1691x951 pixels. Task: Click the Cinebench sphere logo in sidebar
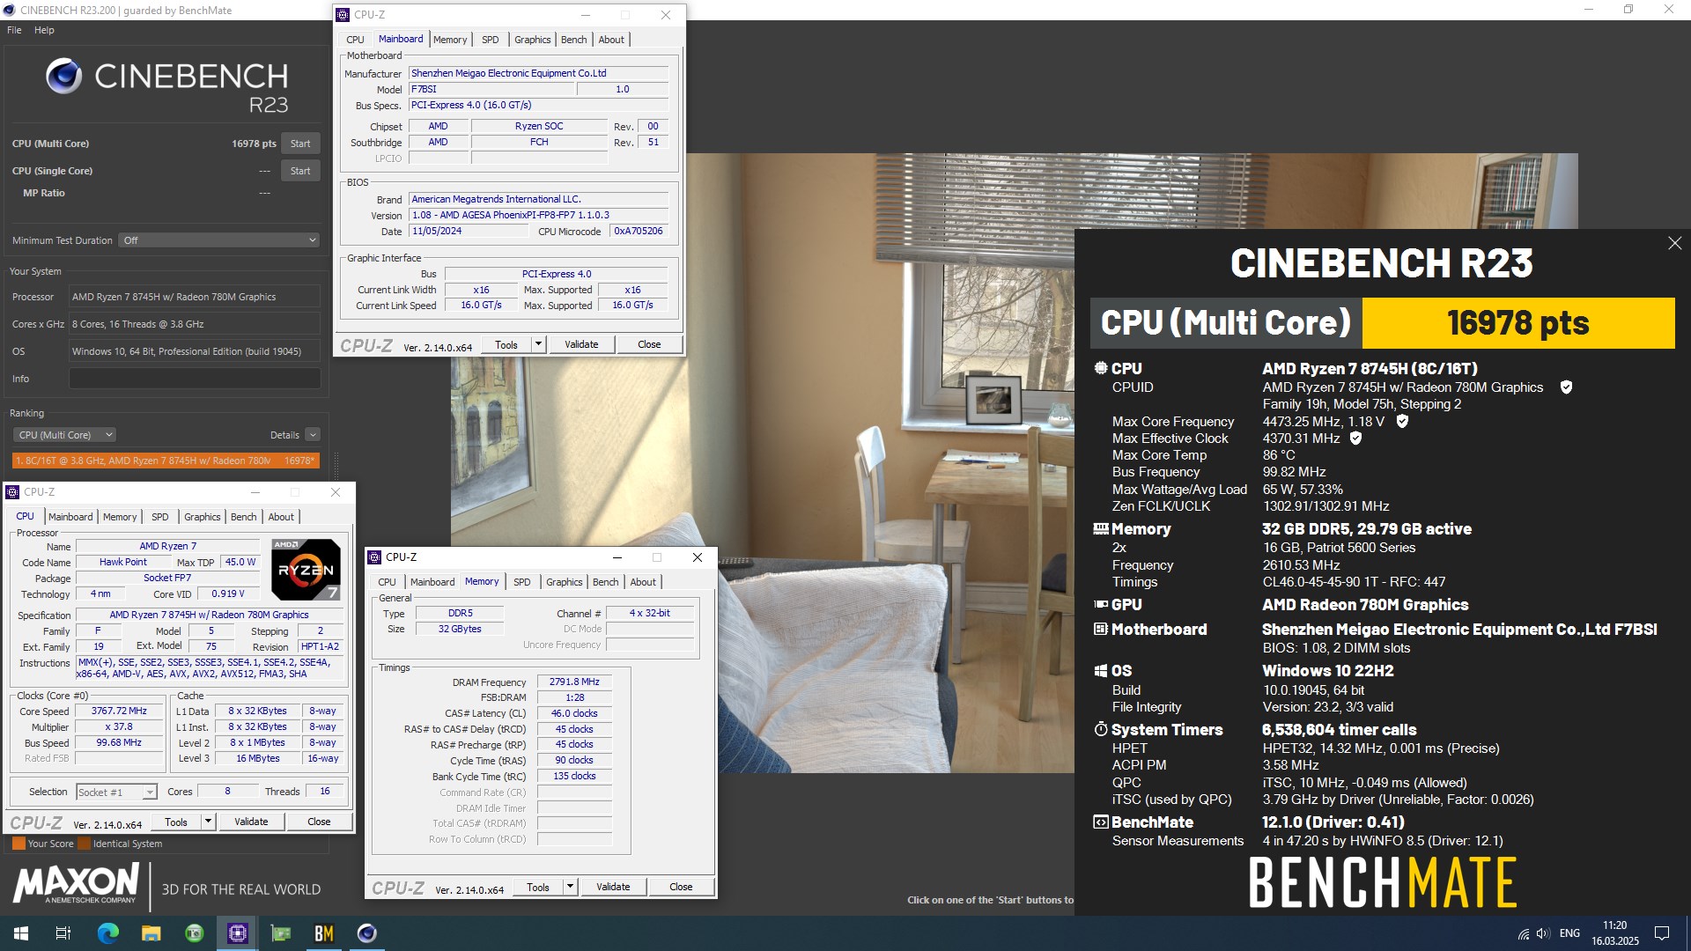pos(64,77)
